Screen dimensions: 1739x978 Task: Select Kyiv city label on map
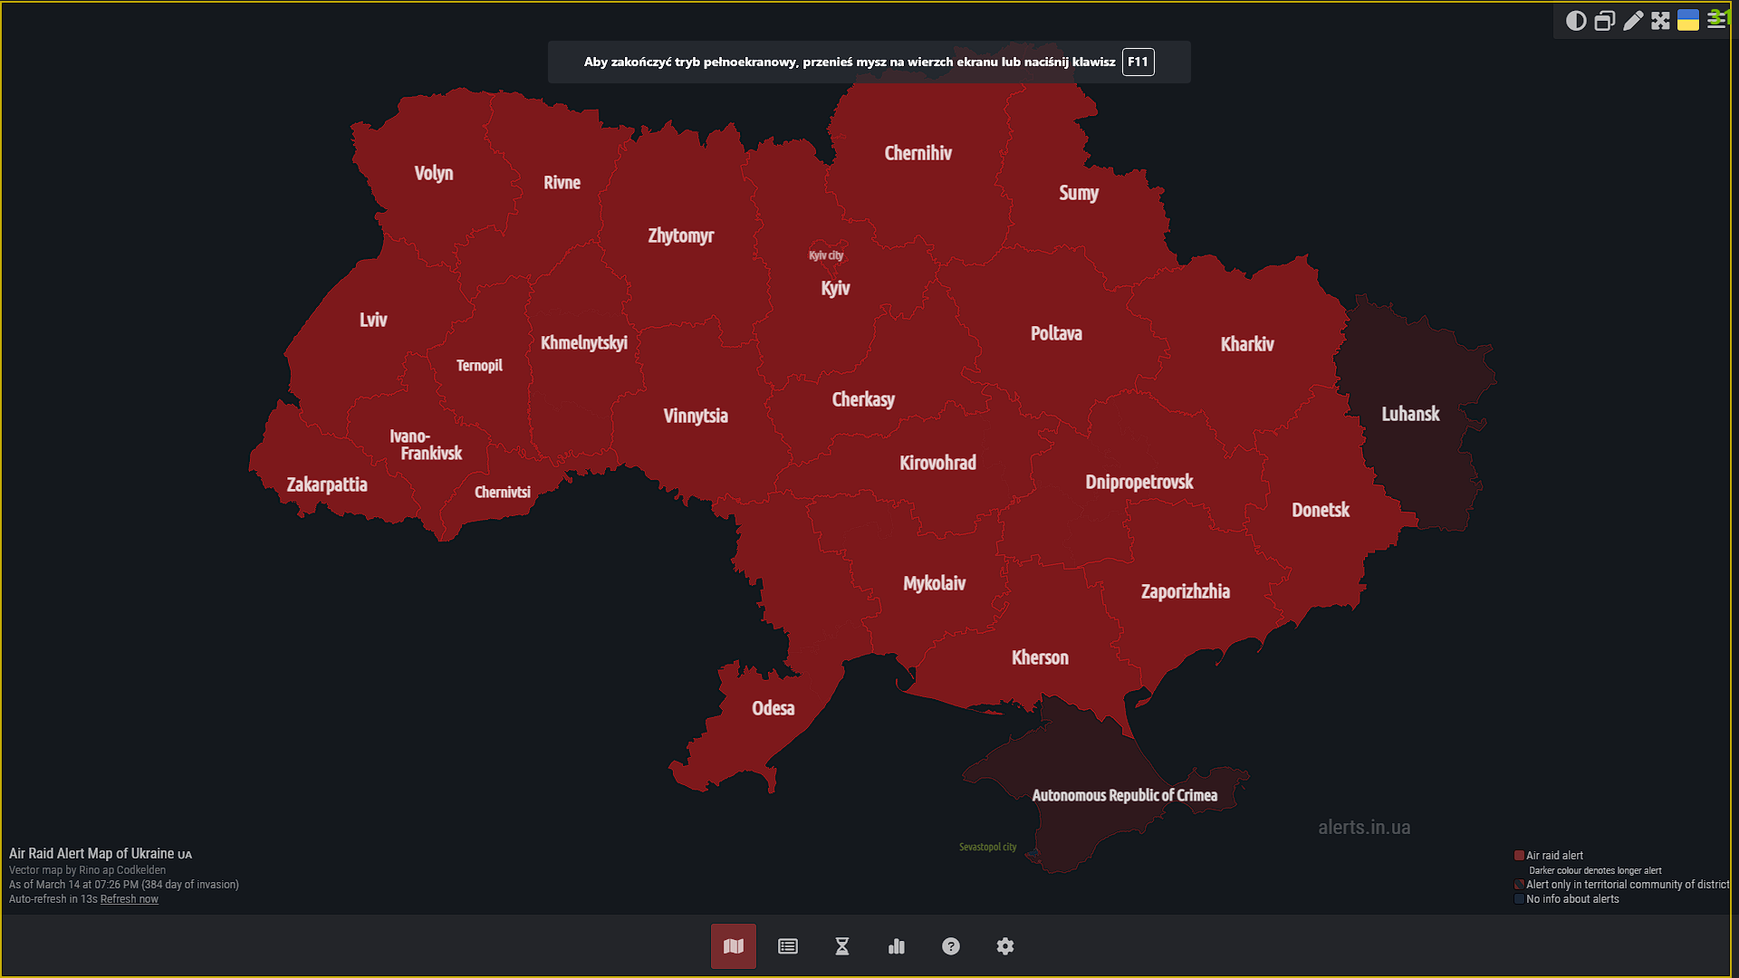[826, 255]
